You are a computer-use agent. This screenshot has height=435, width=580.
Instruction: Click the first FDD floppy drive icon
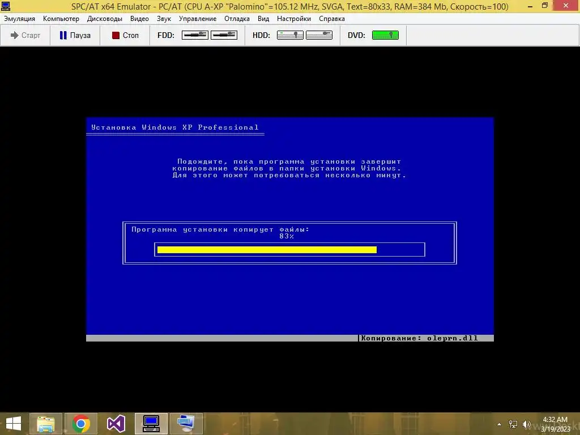195,35
